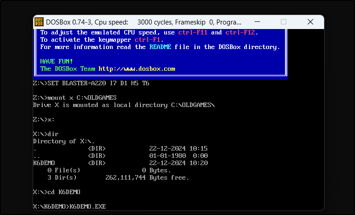Click the red ctrl-F1 keymapper text
Image resolution: width=355 pixels, height=215 pixels.
pyautogui.click(x=147, y=40)
